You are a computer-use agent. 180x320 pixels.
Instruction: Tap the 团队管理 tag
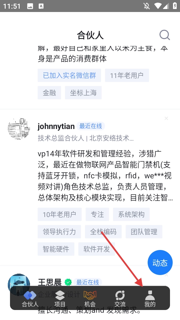pyautogui.click(x=144, y=232)
